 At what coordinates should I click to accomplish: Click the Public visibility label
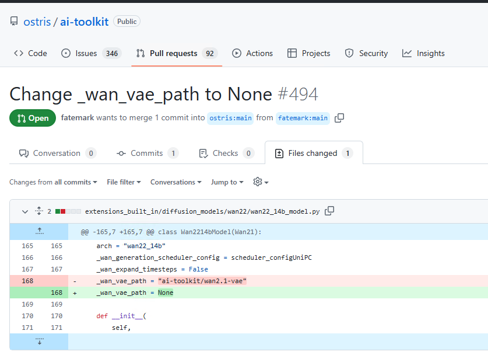(127, 22)
